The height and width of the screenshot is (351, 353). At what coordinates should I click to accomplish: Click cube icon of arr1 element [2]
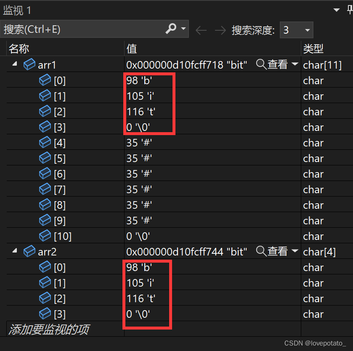coord(45,111)
